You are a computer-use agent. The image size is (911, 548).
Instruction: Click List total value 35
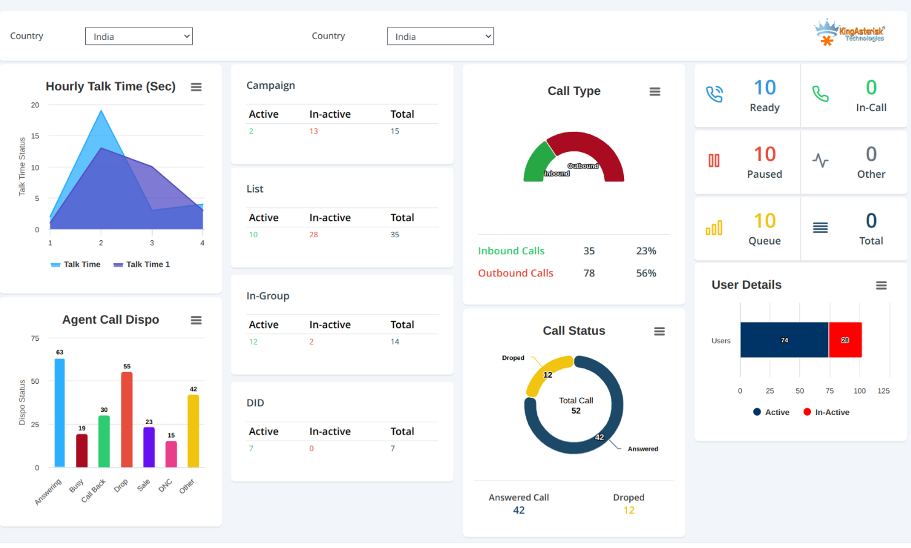click(x=394, y=235)
